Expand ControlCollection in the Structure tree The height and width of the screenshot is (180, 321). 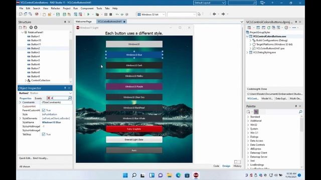tap(26, 80)
